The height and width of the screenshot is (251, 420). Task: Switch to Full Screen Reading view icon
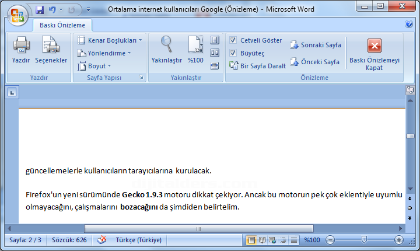[262, 240]
